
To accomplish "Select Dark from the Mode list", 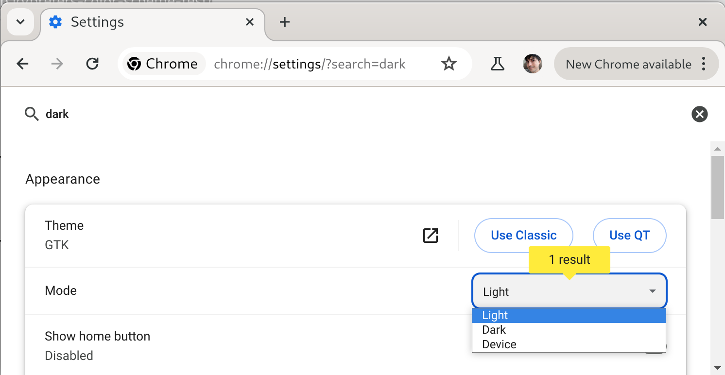I will click(494, 330).
